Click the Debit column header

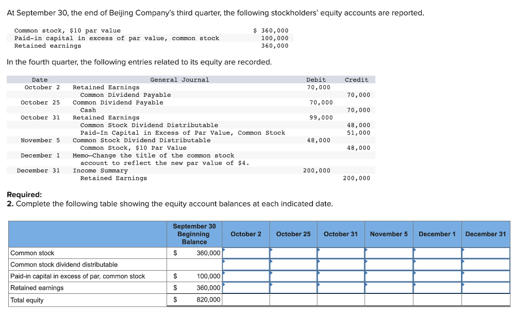[316, 80]
